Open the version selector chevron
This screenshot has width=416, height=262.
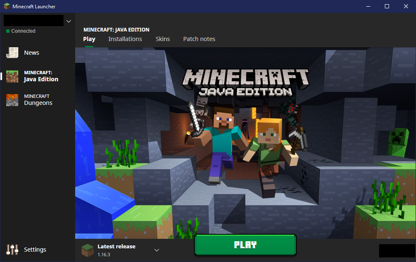tap(157, 250)
